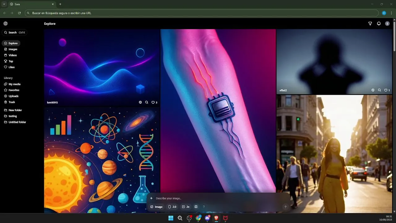This screenshot has width=396, height=223.
Task: Open the browser tab search dropdown
Action: 4,4
